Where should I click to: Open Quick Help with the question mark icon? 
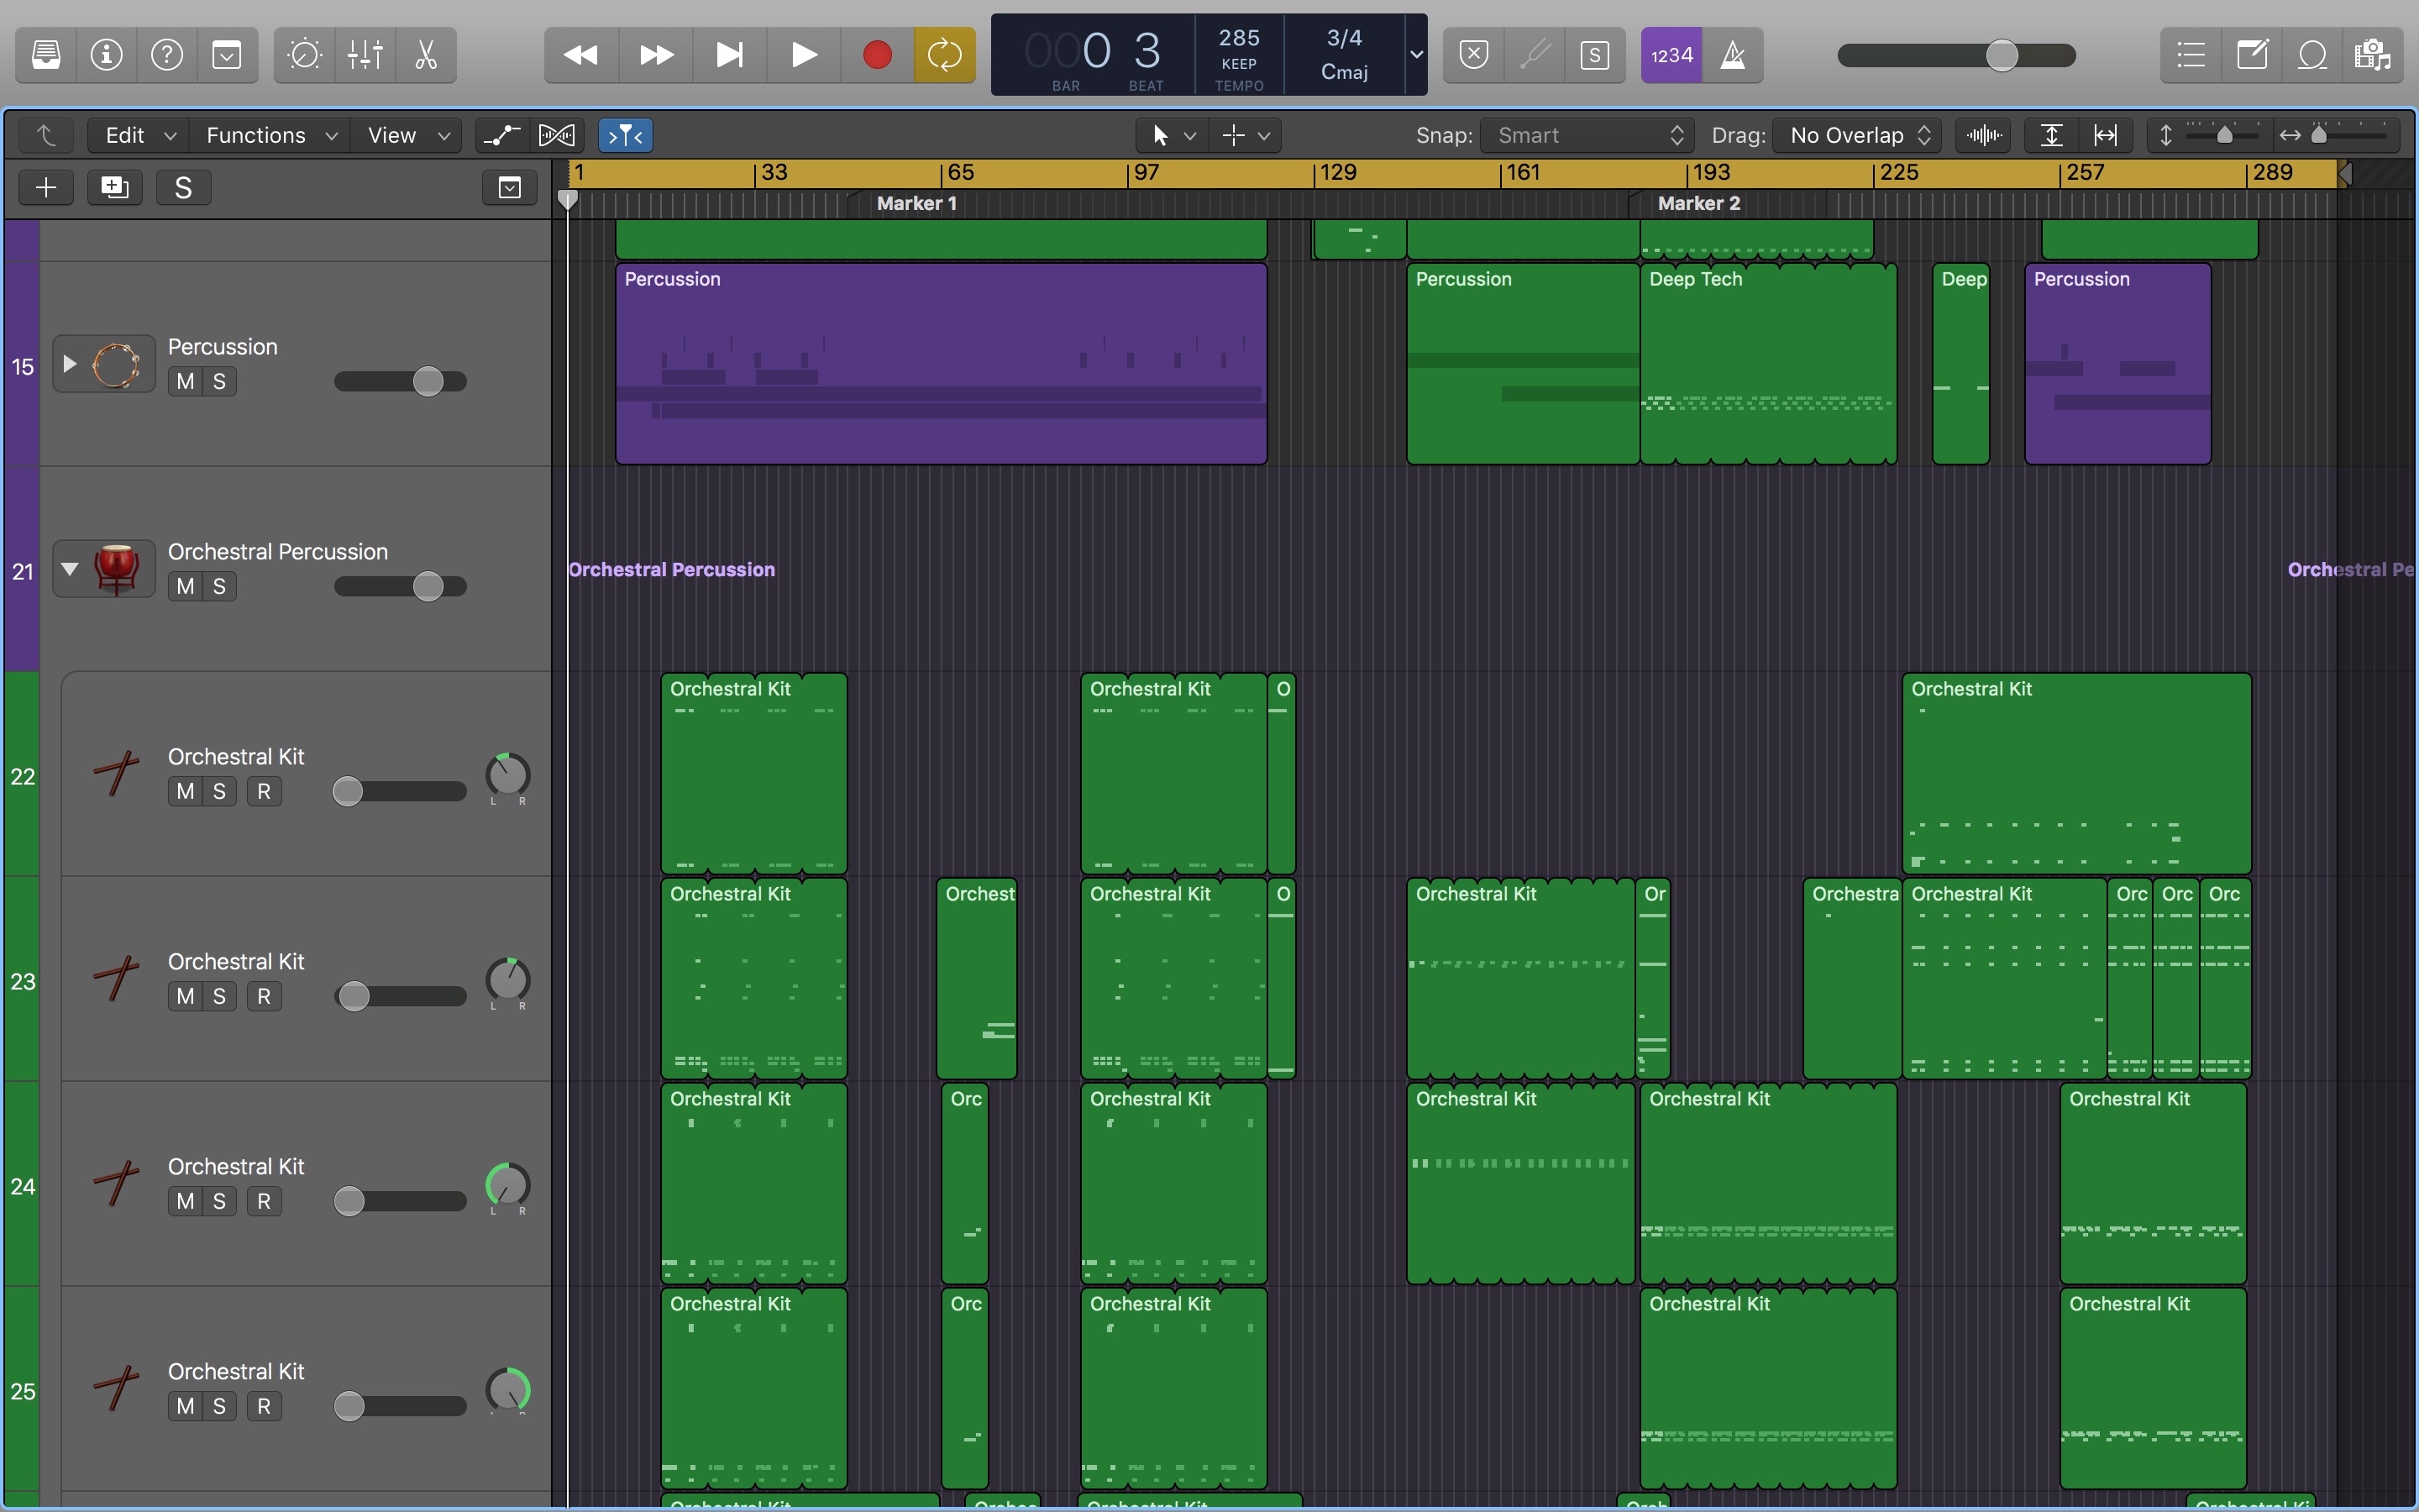tap(166, 55)
